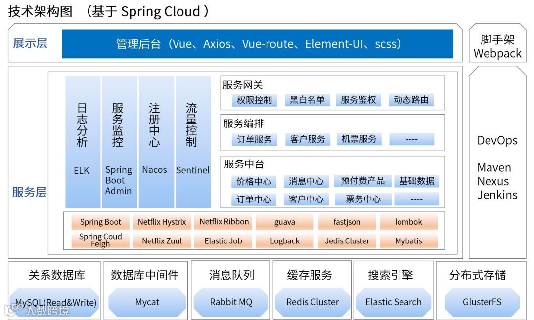Screen dimensions: 534x320
Task: Click the fastjson block
Action: point(347,222)
